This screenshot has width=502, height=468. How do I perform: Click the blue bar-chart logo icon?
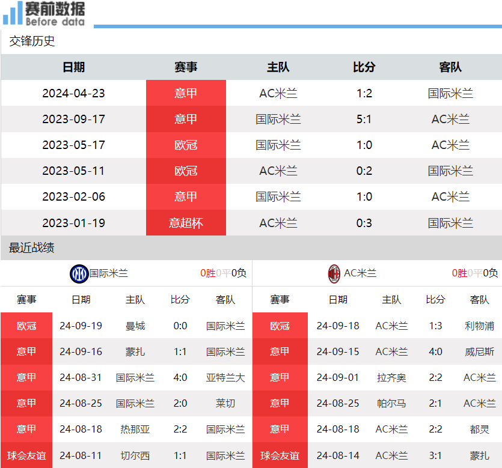[x=12, y=14]
